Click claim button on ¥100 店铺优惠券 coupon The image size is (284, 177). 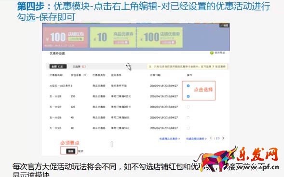[x=168, y=42]
